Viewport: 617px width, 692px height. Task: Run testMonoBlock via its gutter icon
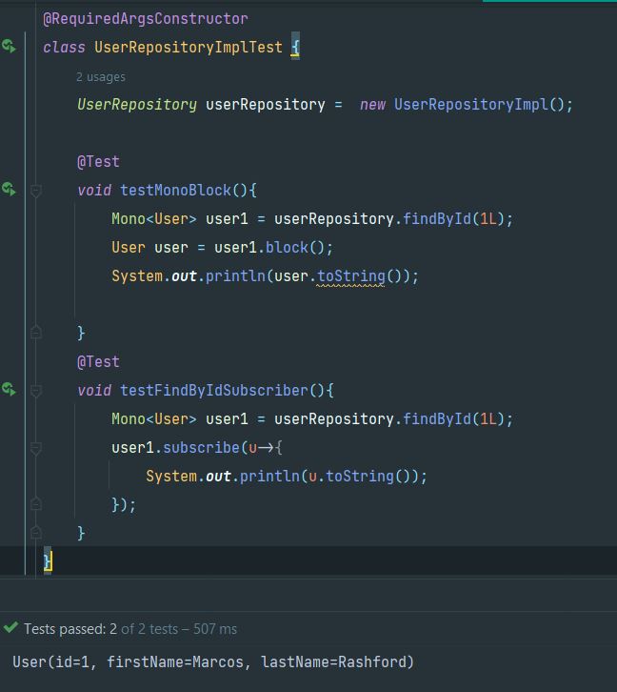point(9,190)
